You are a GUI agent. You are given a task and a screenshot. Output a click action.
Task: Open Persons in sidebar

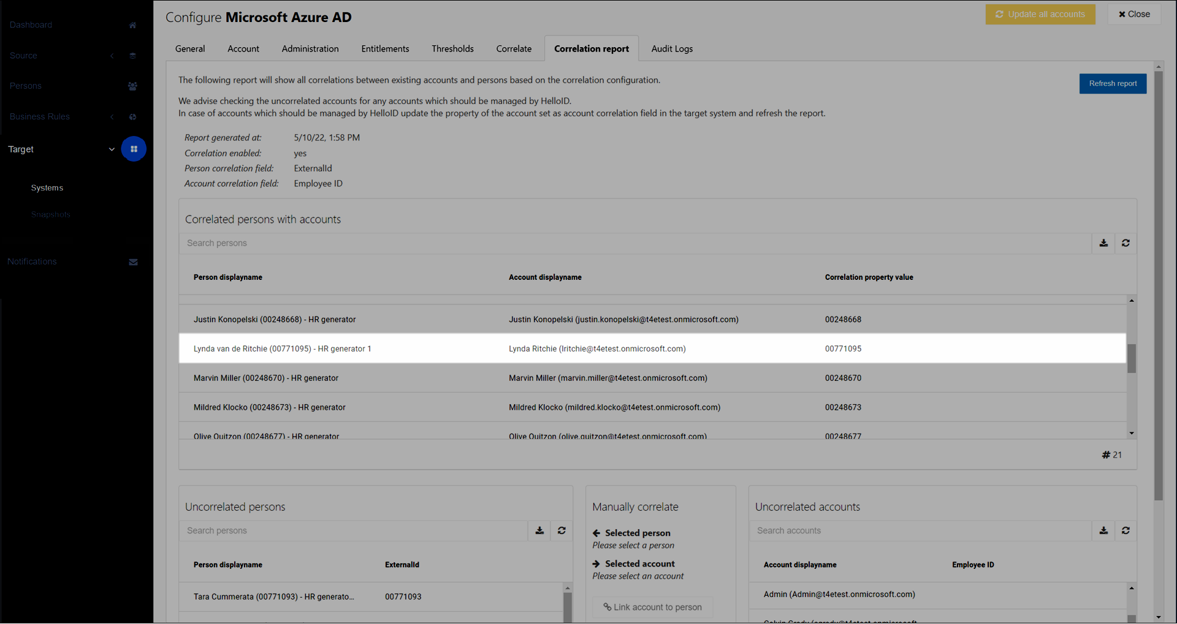26,86
